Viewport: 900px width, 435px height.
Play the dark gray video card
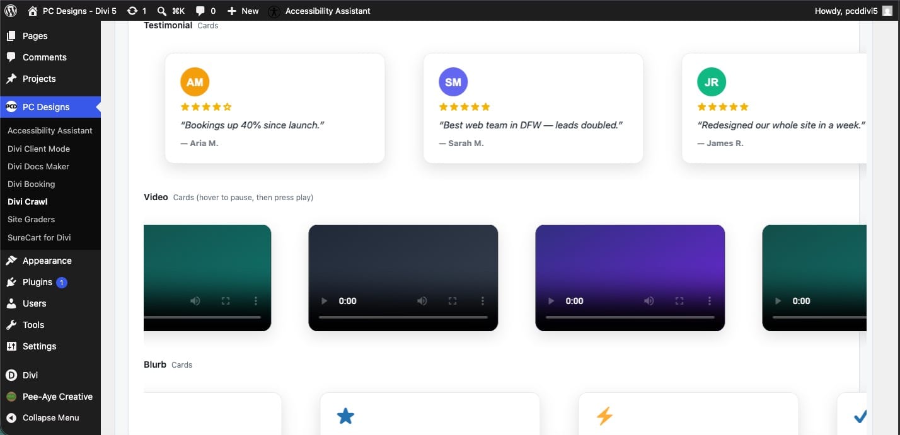click(325, 301)
